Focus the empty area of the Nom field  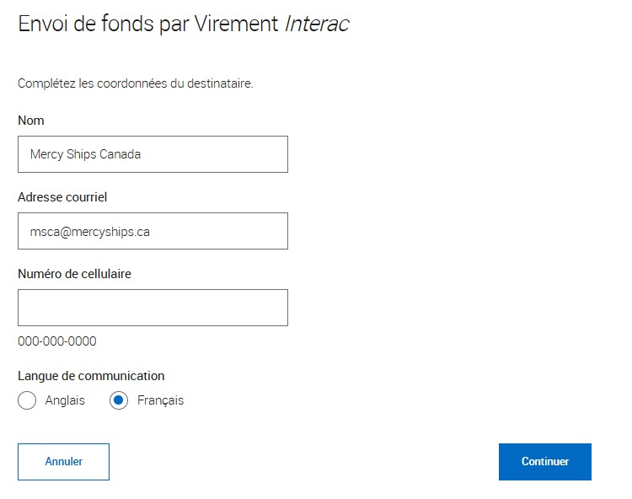214,154
